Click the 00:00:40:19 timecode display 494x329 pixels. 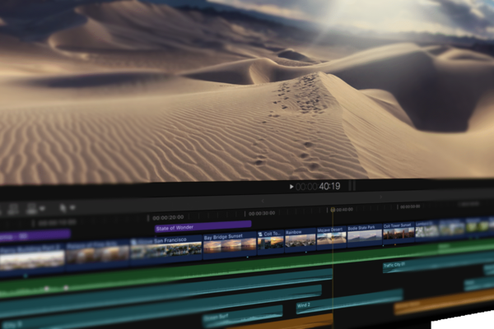point(318,187)
